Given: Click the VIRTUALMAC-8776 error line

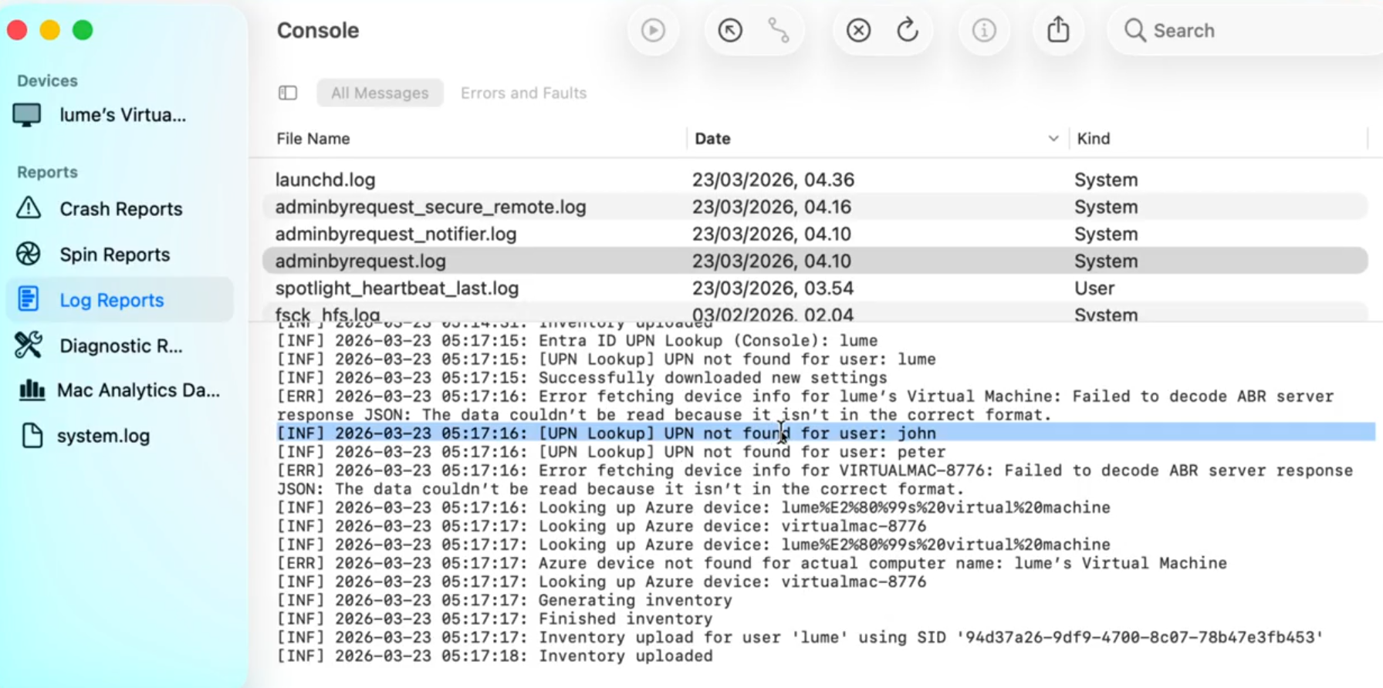Looking at the screenshot, I should coord(814,480).
